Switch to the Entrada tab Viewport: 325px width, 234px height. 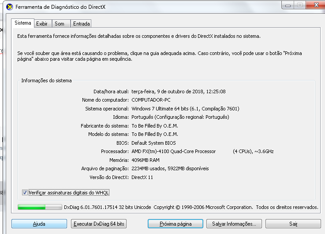pos(81,24)
